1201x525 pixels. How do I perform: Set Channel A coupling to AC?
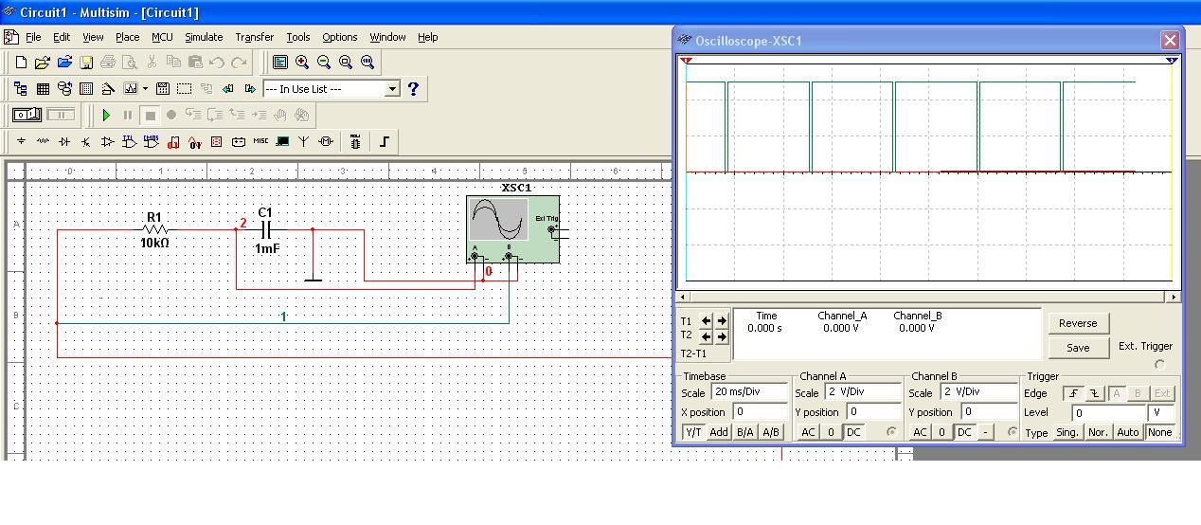[807, 432]
